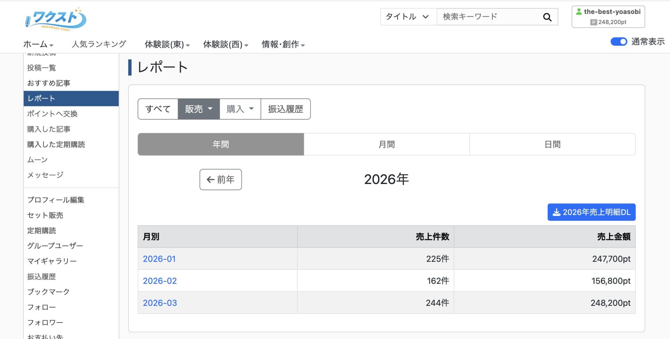Open the 2026-01 monthly sales link
Viewport: 670px width, 339px height.
159,259
